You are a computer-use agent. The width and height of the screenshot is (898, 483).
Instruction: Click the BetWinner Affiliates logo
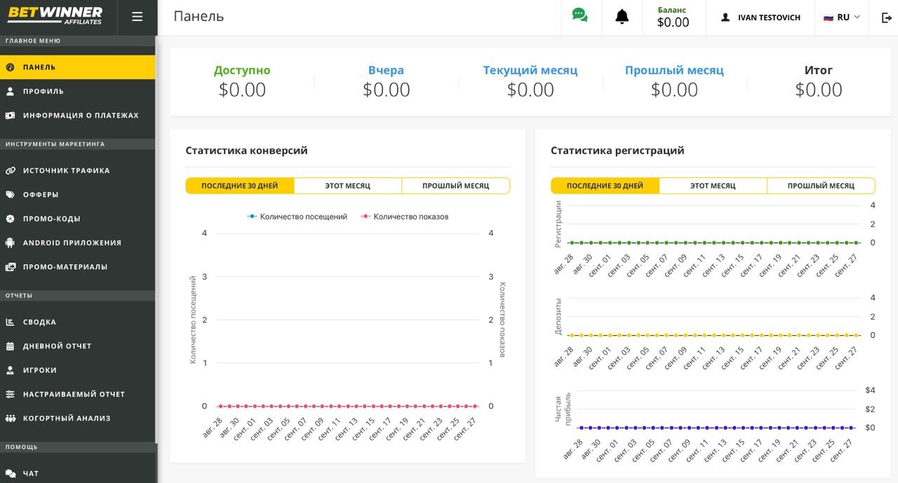point(55,16)
